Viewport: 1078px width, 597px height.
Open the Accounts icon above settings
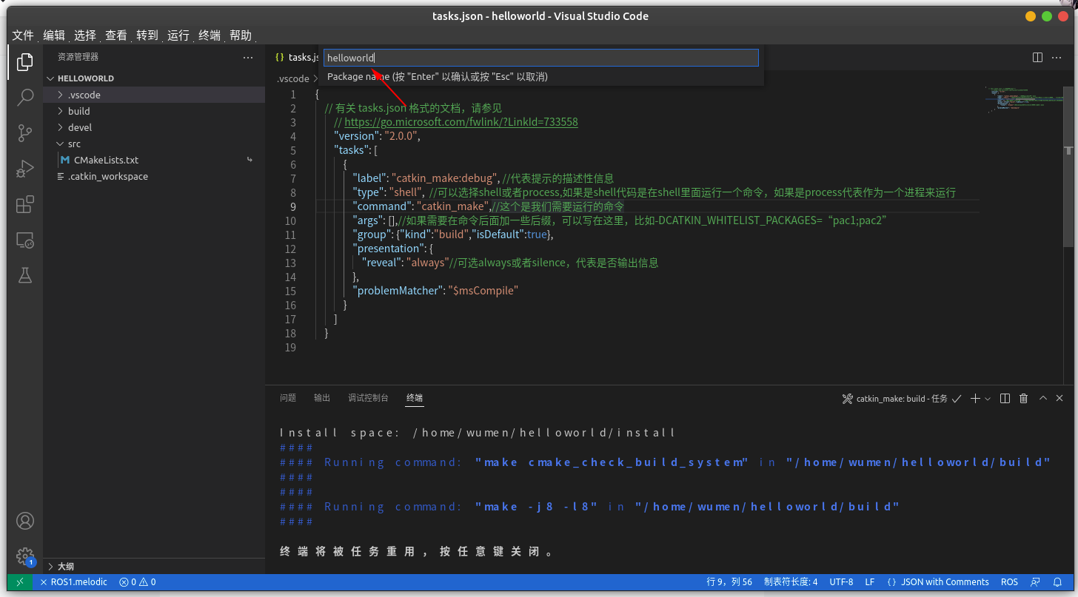pos(25,521)
